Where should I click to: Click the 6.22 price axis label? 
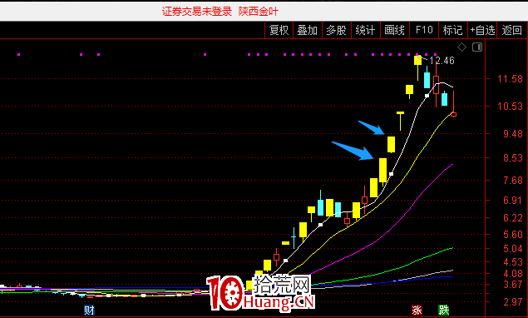(x=513, y=218)
